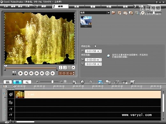Insert media files into timeline
Viewport: 166px width, 124px height.
[x=74, y=82]
